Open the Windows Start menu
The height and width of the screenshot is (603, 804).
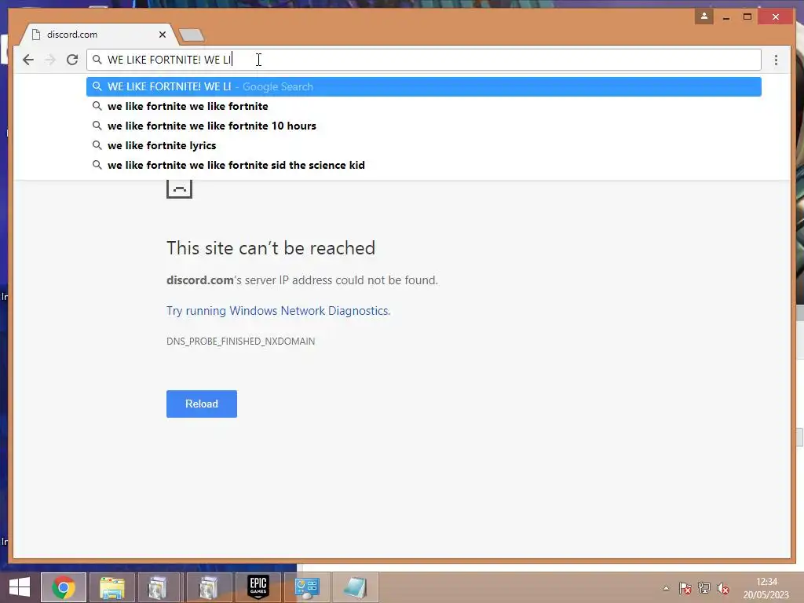(20, 587)
